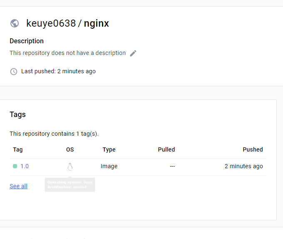Click the green status square beside tag 1.0
Image resolution: width=283 pixels, height=239 pixels.
click(x=15, y=166)
